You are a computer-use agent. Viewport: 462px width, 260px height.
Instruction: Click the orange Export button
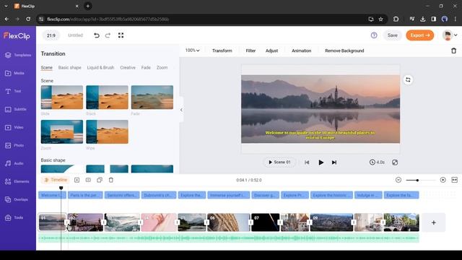(420, 35)
